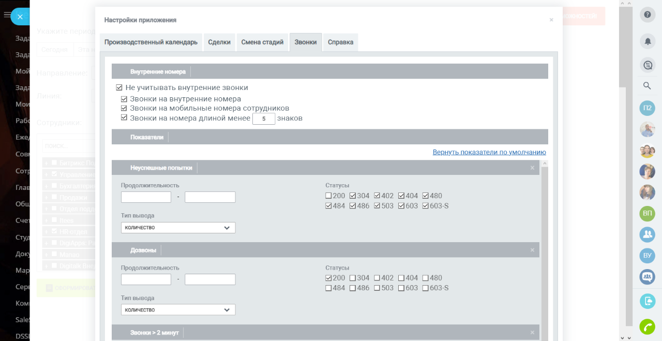Click Вернуть показатели по умолчанию link
662x341 pixels.
[x=489, y=152]
